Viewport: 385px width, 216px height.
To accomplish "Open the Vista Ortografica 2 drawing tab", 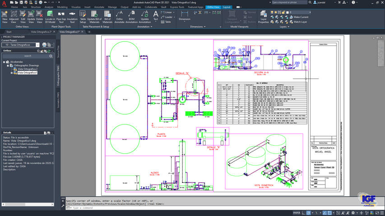I will point(41,32).
